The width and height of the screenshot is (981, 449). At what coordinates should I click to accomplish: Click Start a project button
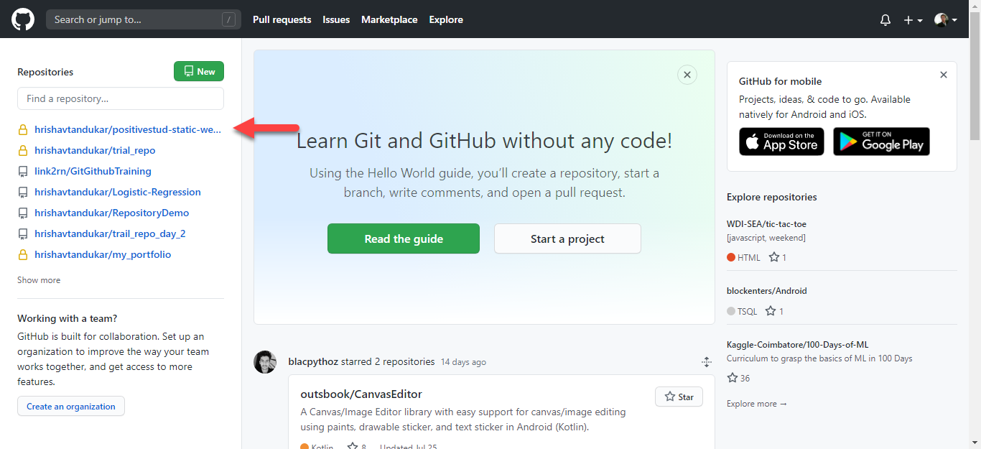[567, 239]
